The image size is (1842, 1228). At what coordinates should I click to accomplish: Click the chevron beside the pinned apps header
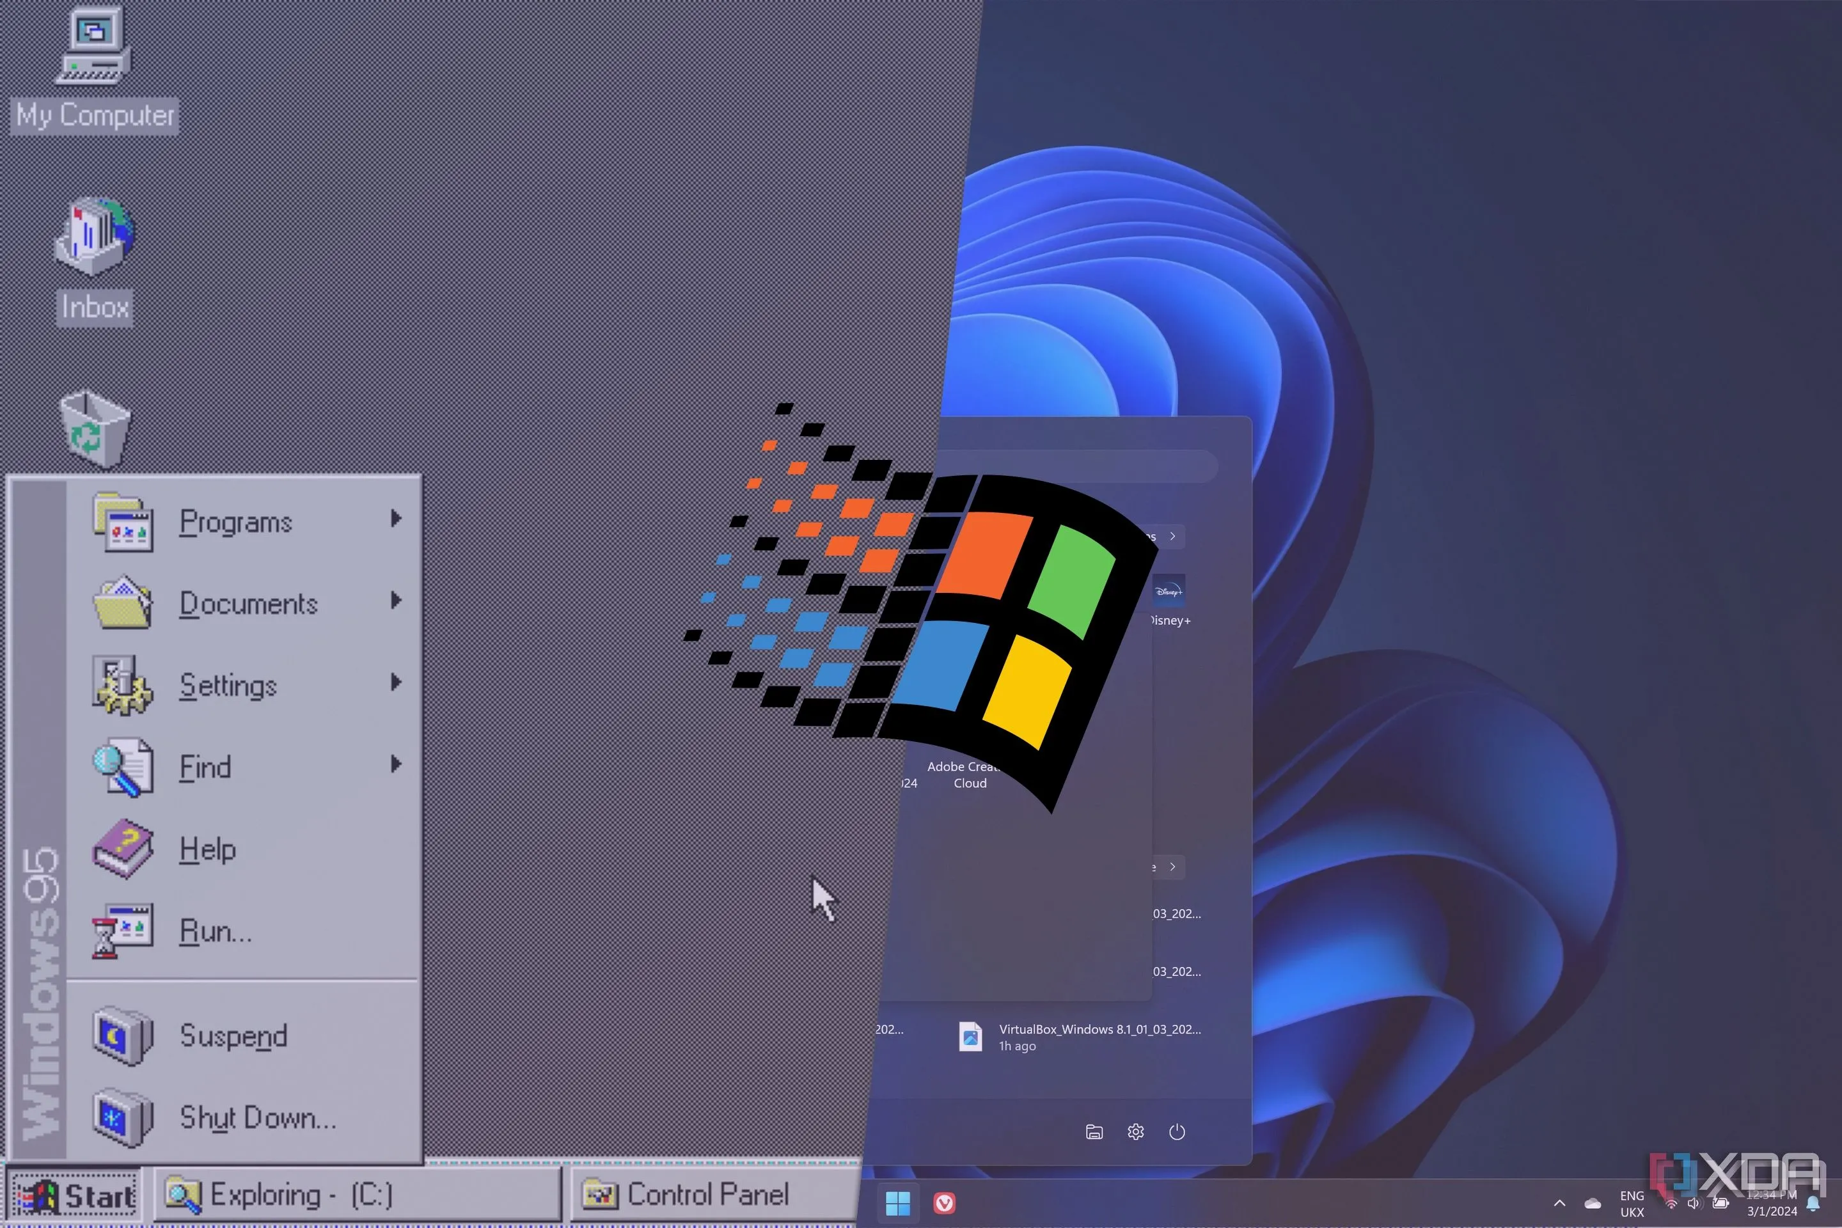click(1172, 537)
